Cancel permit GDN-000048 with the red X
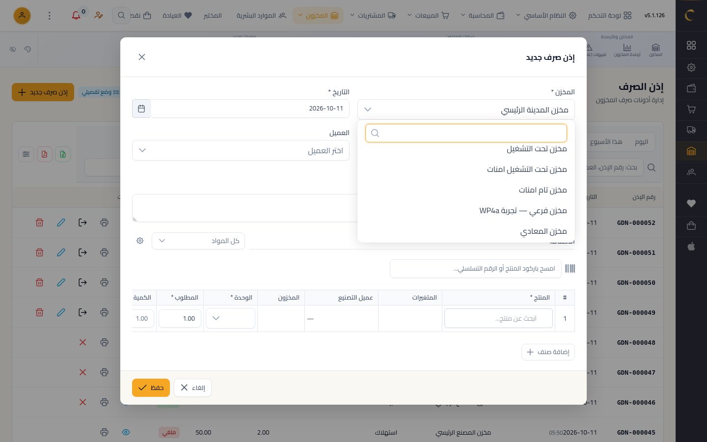Image resolution: width=707 pixels, height=442 pixels. 82,342
